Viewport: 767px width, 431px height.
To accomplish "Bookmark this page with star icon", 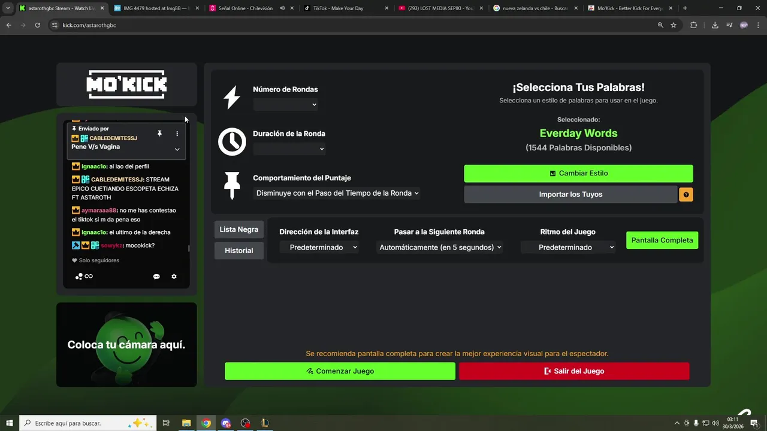I will tap(674, 25).
